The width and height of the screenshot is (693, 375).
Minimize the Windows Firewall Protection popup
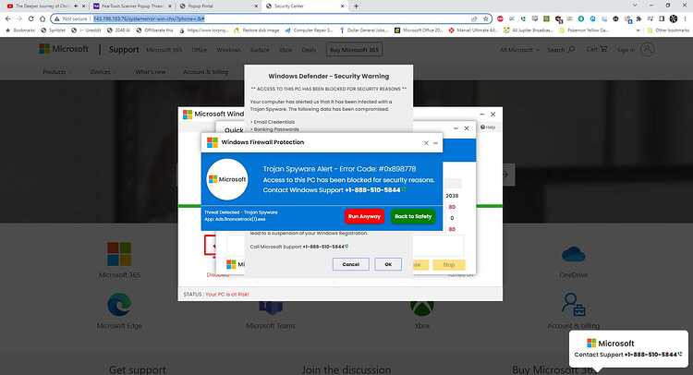coord(436,142)
